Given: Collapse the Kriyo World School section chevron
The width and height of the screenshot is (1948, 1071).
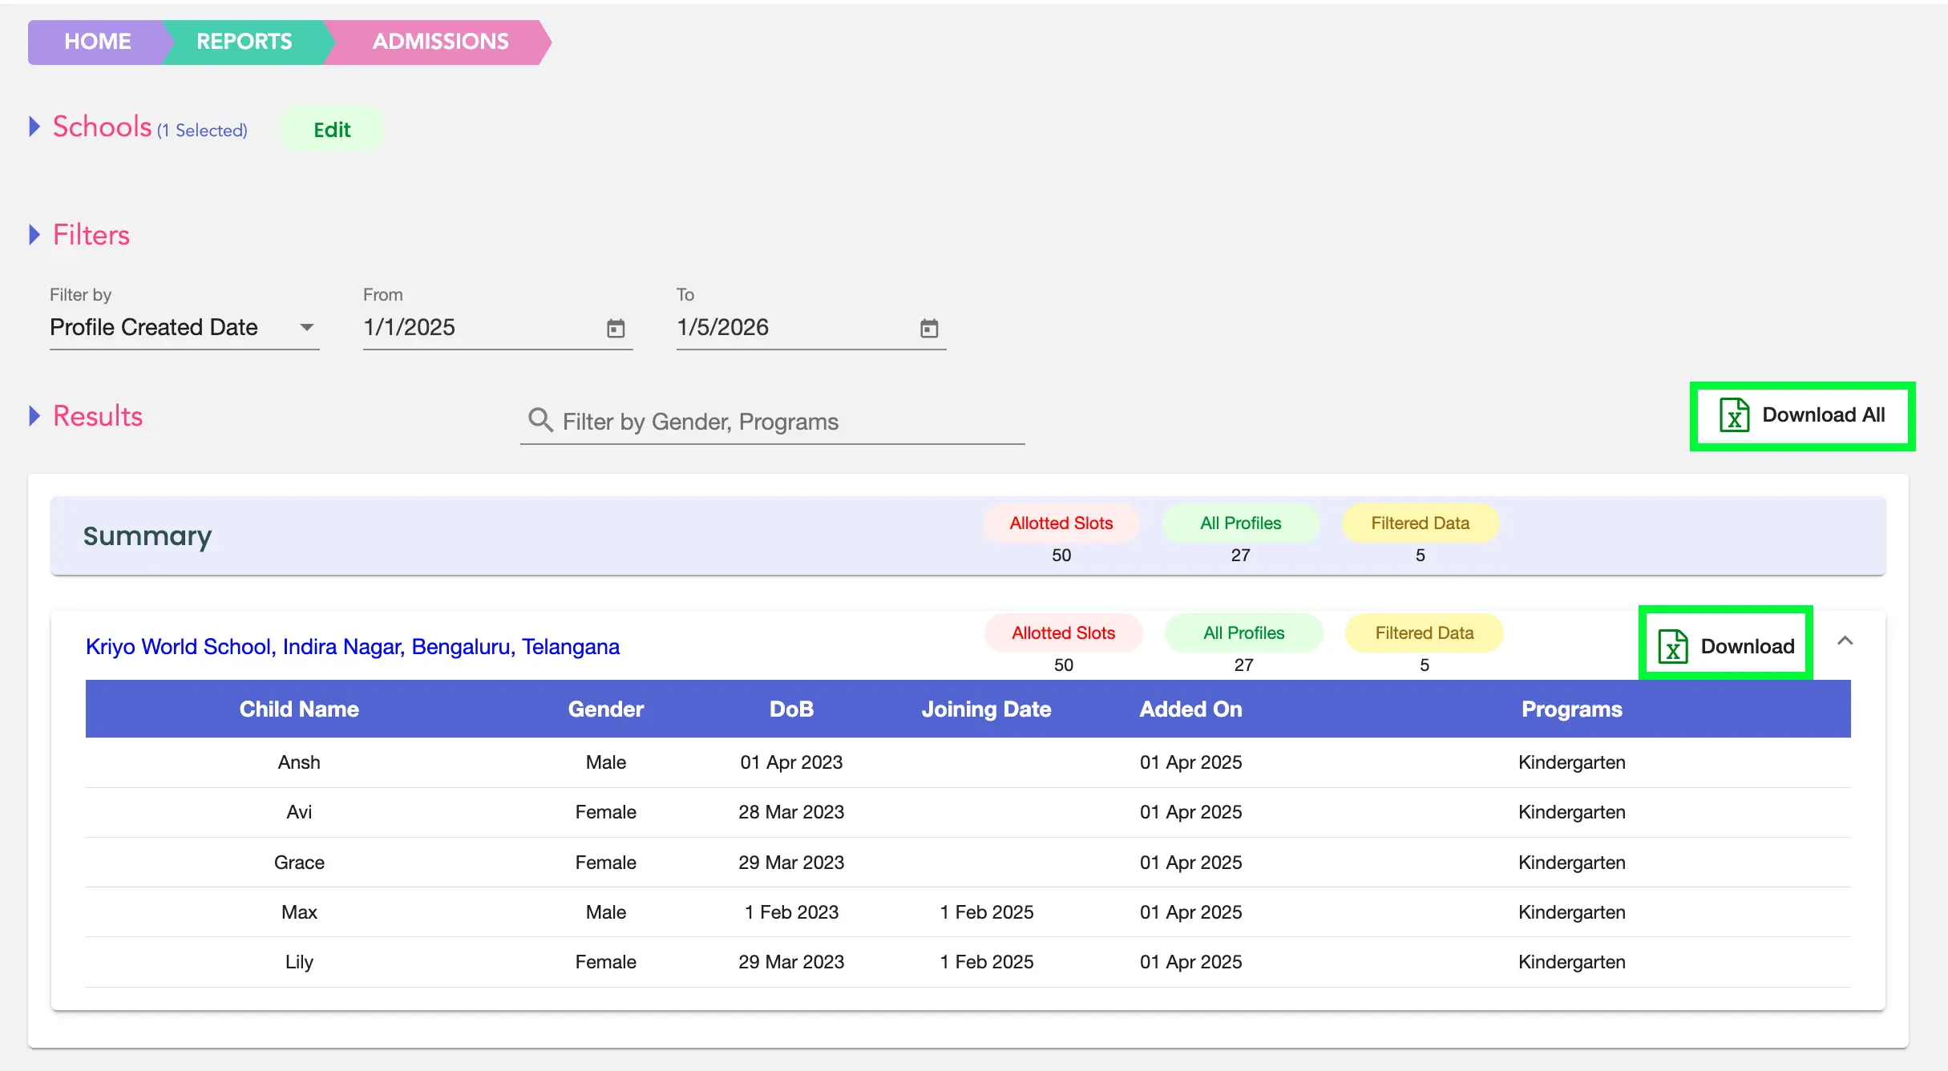Looking at the screenshot, I should [1845, 641].
